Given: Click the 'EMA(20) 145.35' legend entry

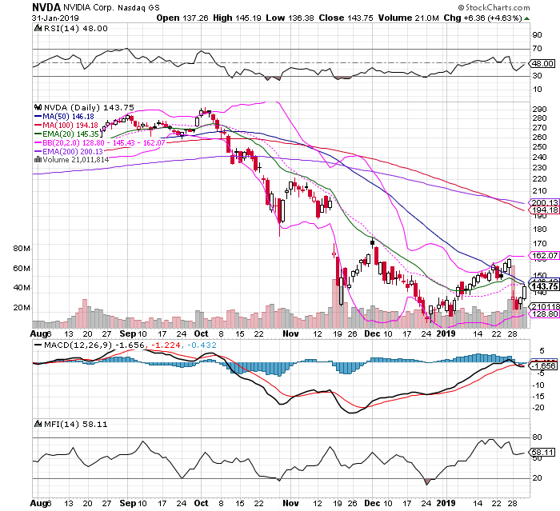Looking at the screenshot, I should [70, 134].
